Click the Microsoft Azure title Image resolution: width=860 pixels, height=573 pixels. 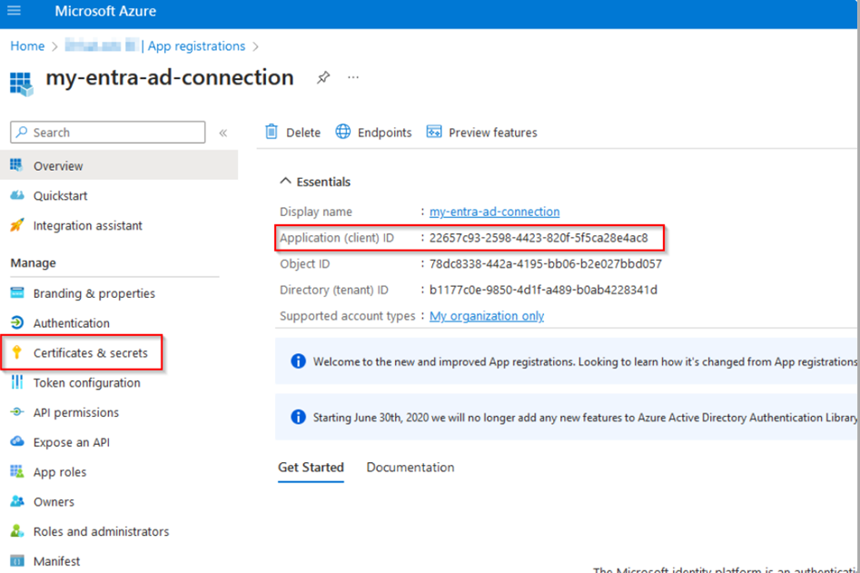click(x=105, y=11)
